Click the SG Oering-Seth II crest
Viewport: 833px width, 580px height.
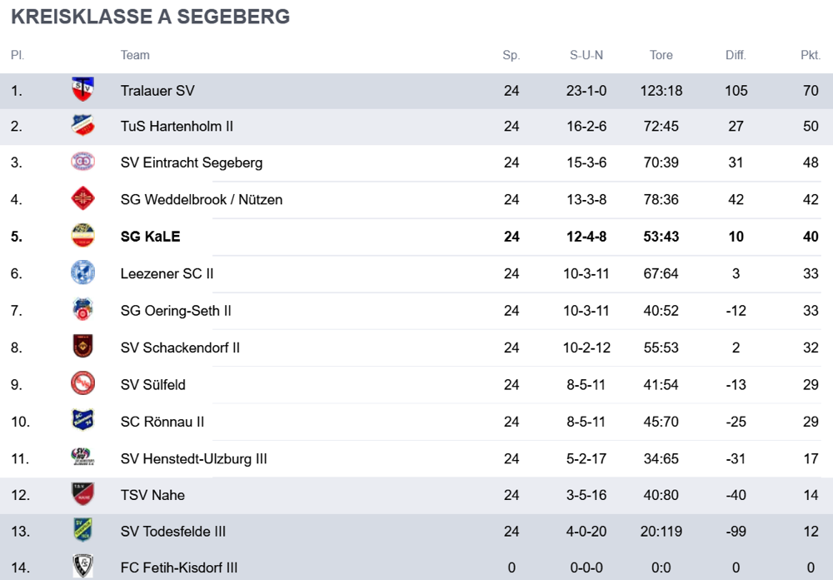[82, 310]
